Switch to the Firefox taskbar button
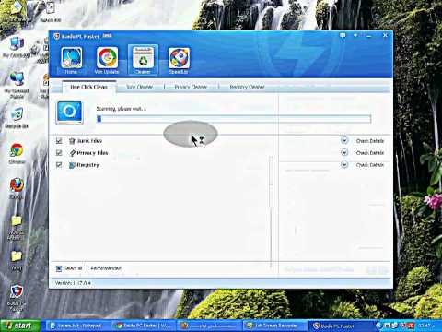 [x=209, y=326]
